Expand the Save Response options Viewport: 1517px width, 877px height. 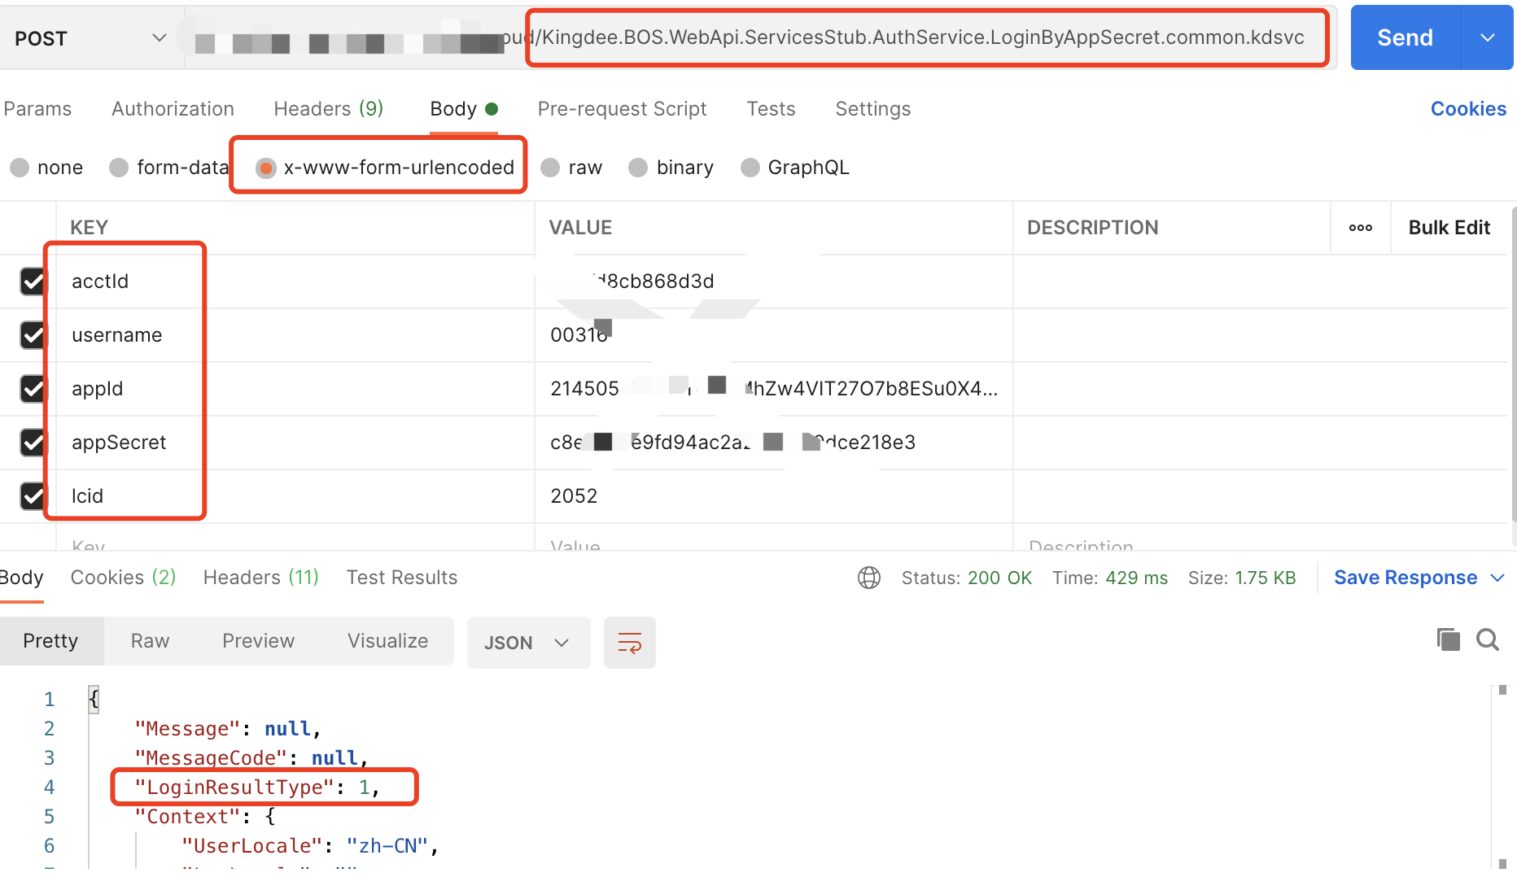[x=1499, y=578]
